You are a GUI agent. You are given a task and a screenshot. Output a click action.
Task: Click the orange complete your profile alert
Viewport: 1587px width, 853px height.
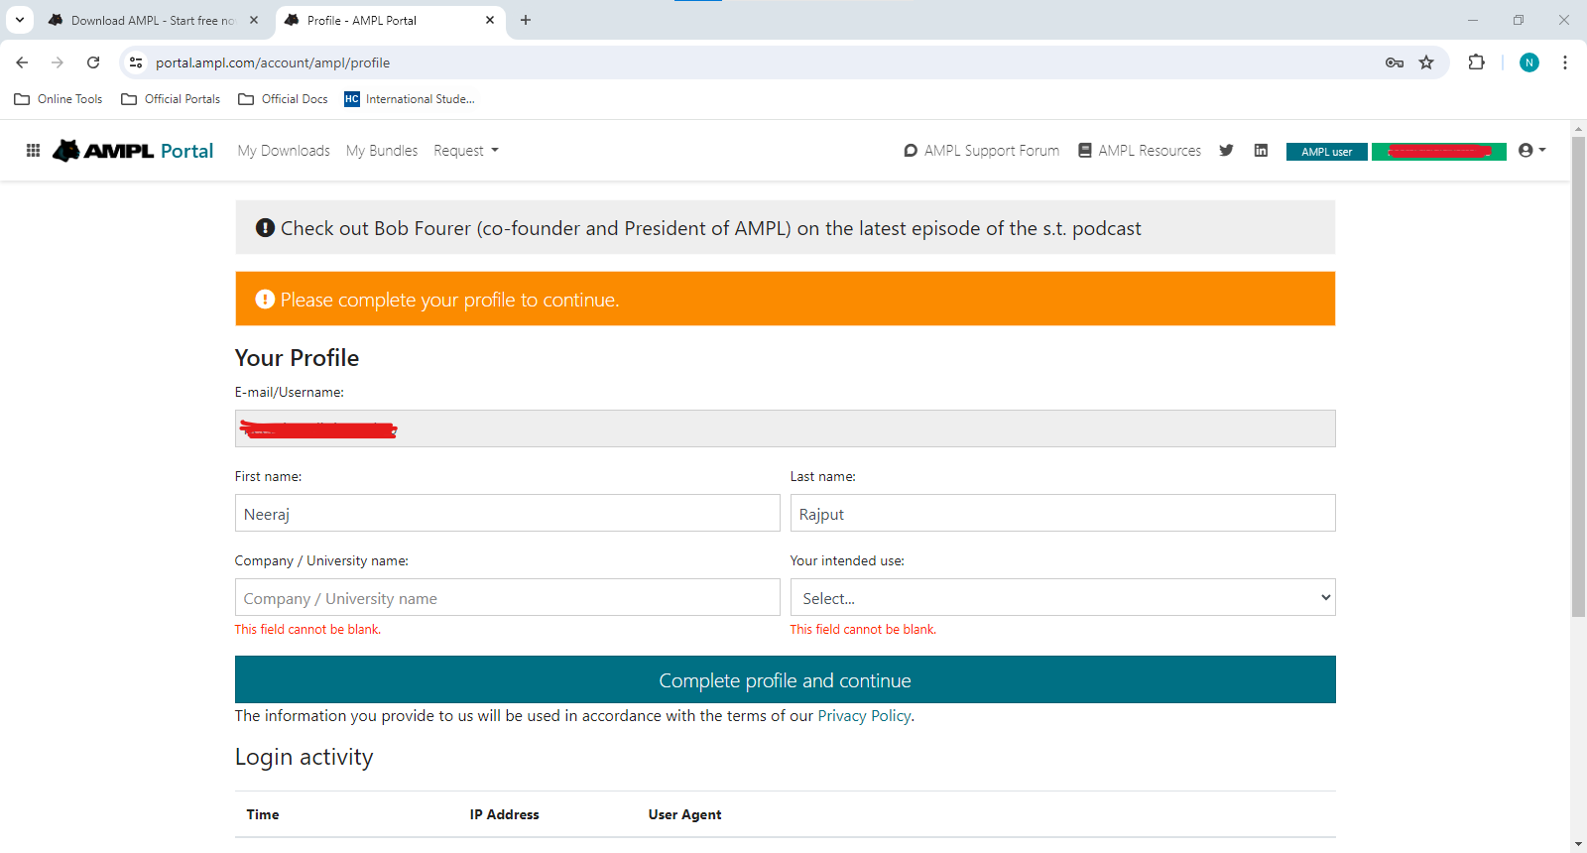click(x=785, y=299)
